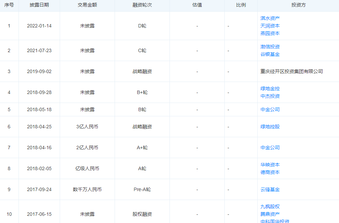Click the 交易金额 column header

click(87, 5)
